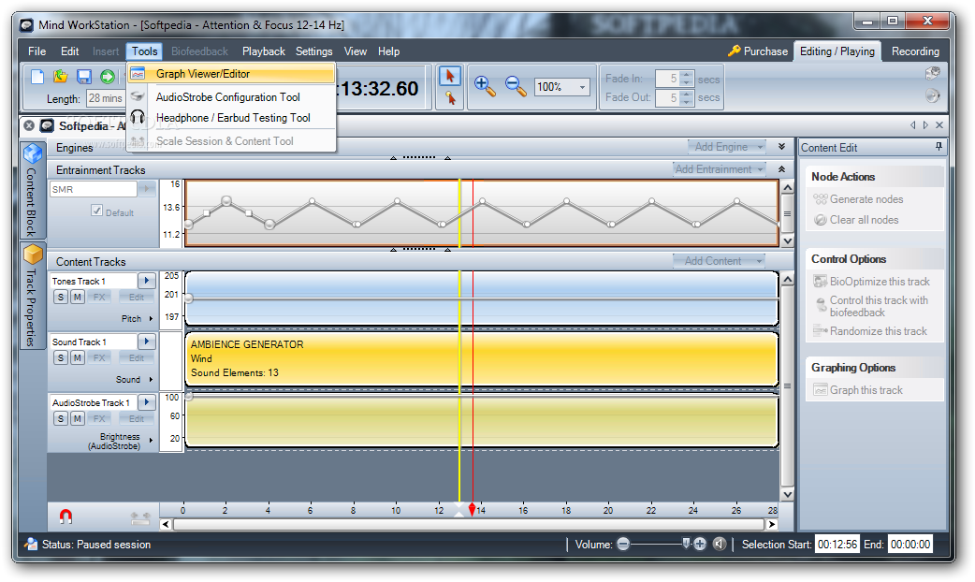Click the key icon beside Purchase

tap(734, 51)
